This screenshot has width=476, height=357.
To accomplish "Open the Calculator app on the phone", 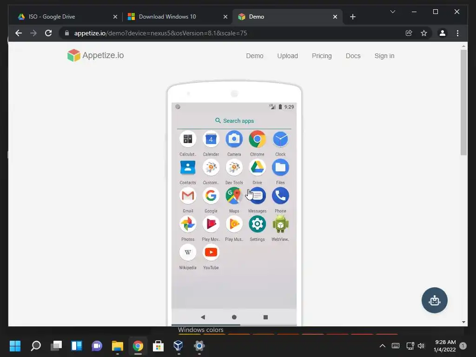I will click(188, 139).
